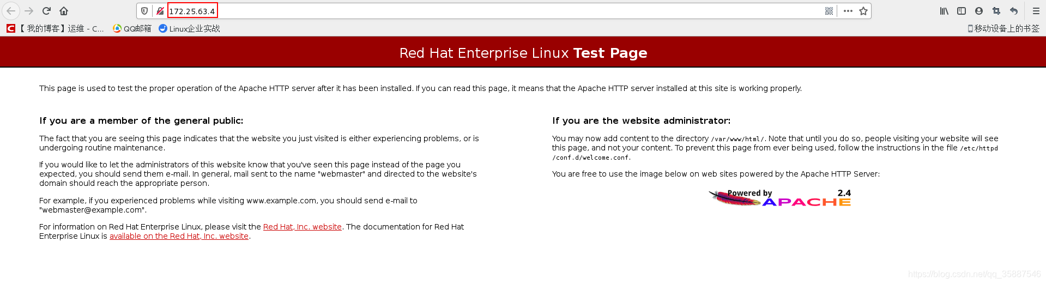The height and width of the screenshot is (284, 1046).
Task: Open page actions three-dot menu
Action: [848, 11]
